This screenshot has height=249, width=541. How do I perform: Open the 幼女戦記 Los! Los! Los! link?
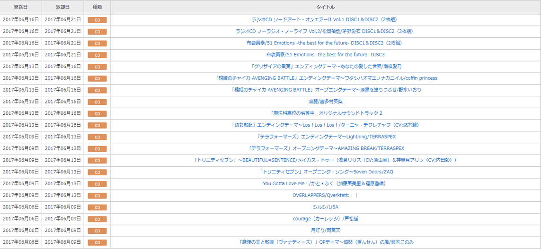pos(326,125)
